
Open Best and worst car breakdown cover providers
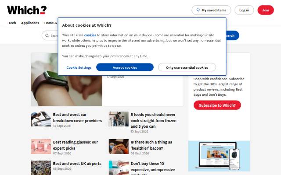click(x=77, y=118)
